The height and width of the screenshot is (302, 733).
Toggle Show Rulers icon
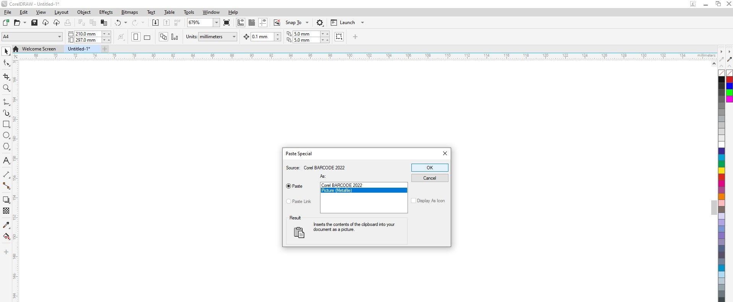pyautogui.click(x=241, y=23)
